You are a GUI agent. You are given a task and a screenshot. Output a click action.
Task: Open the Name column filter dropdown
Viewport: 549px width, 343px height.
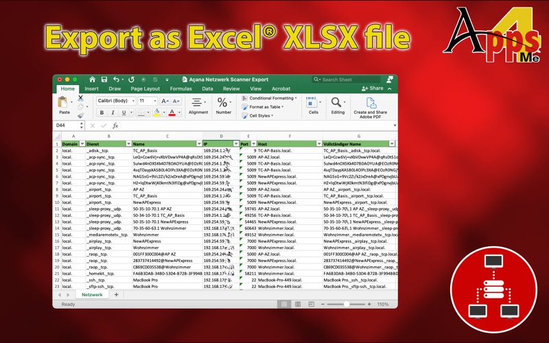pyautogui.click(x=199, y=144)
